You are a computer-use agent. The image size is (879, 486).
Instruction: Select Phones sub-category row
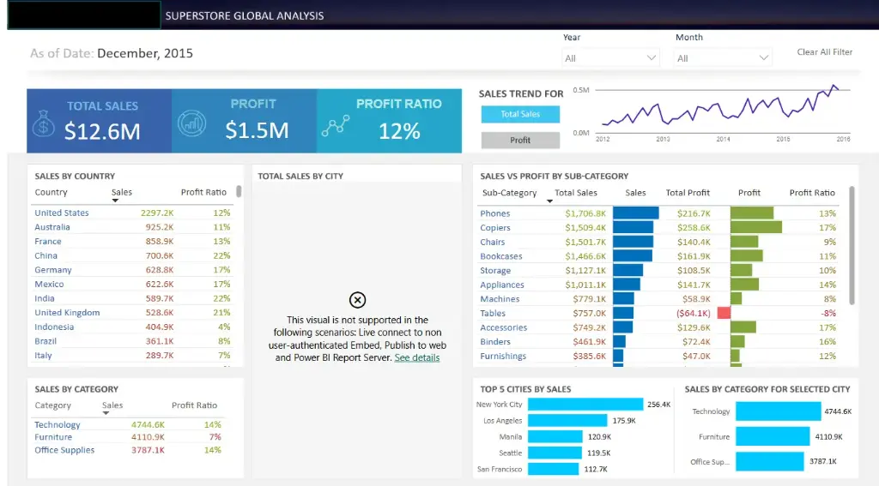tap(658, 213)
